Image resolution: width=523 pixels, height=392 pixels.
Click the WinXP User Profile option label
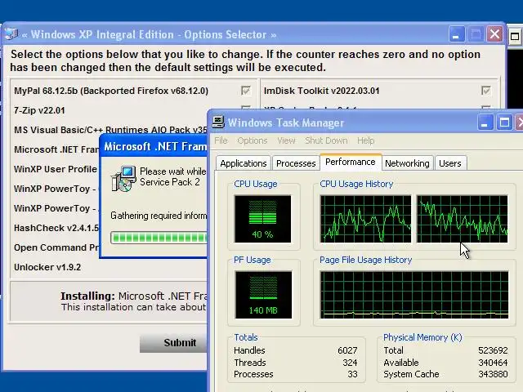pyautogui.click(x=56, y=169)
